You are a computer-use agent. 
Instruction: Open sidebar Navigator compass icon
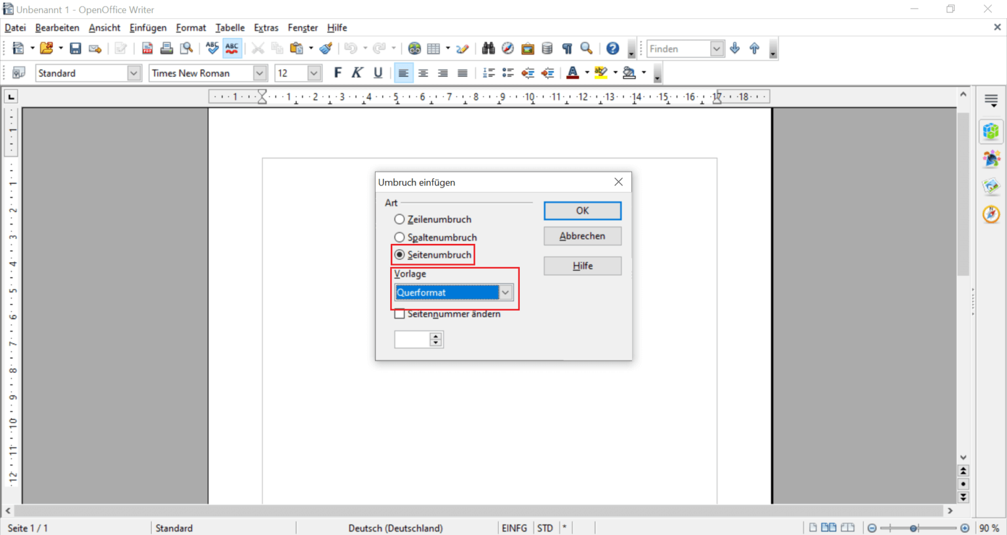pyautogui.click(x=991, y=214)
